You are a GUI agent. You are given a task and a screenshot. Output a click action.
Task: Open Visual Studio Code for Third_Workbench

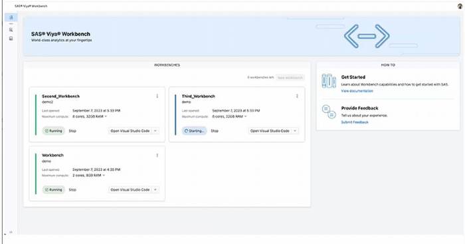[x=270, y=131]
